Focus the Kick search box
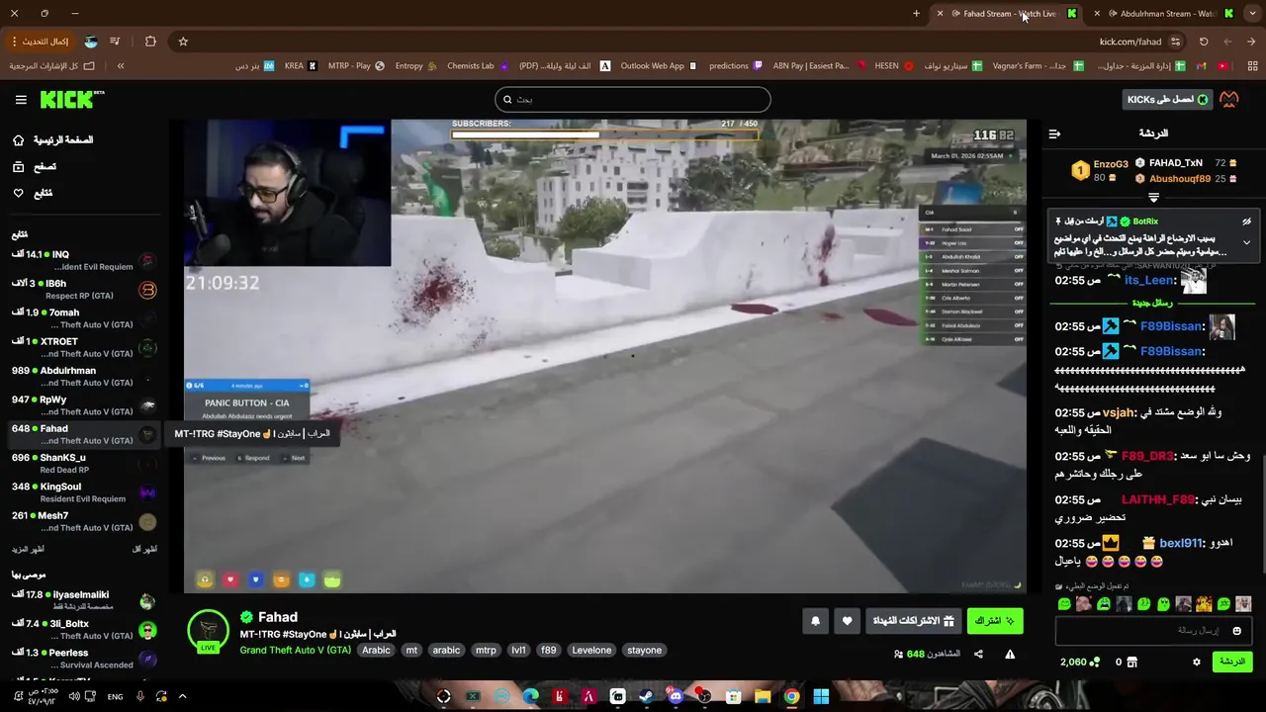The width and height of the screenshot is (1266, 712). pos(632,99)
